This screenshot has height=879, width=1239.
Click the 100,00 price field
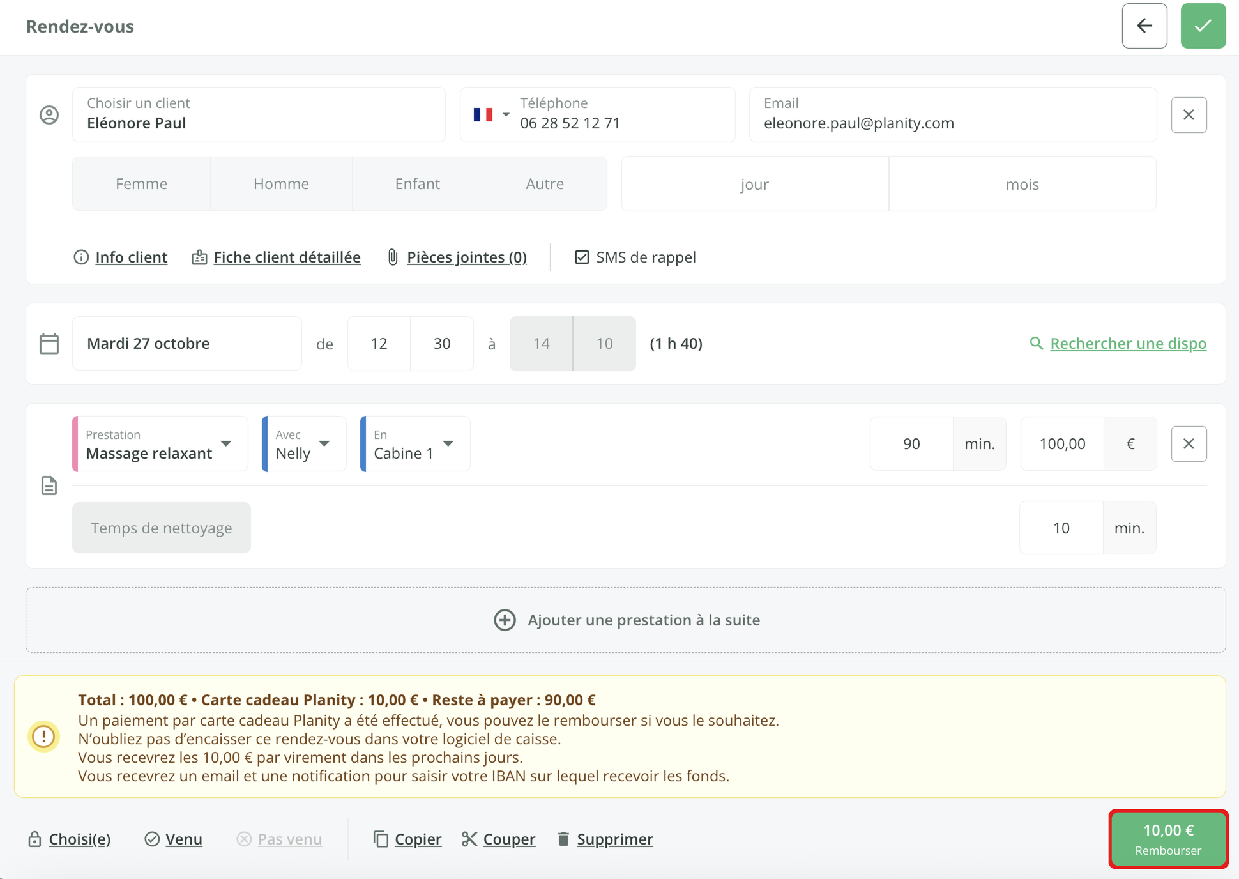[x=1062, y=443]
